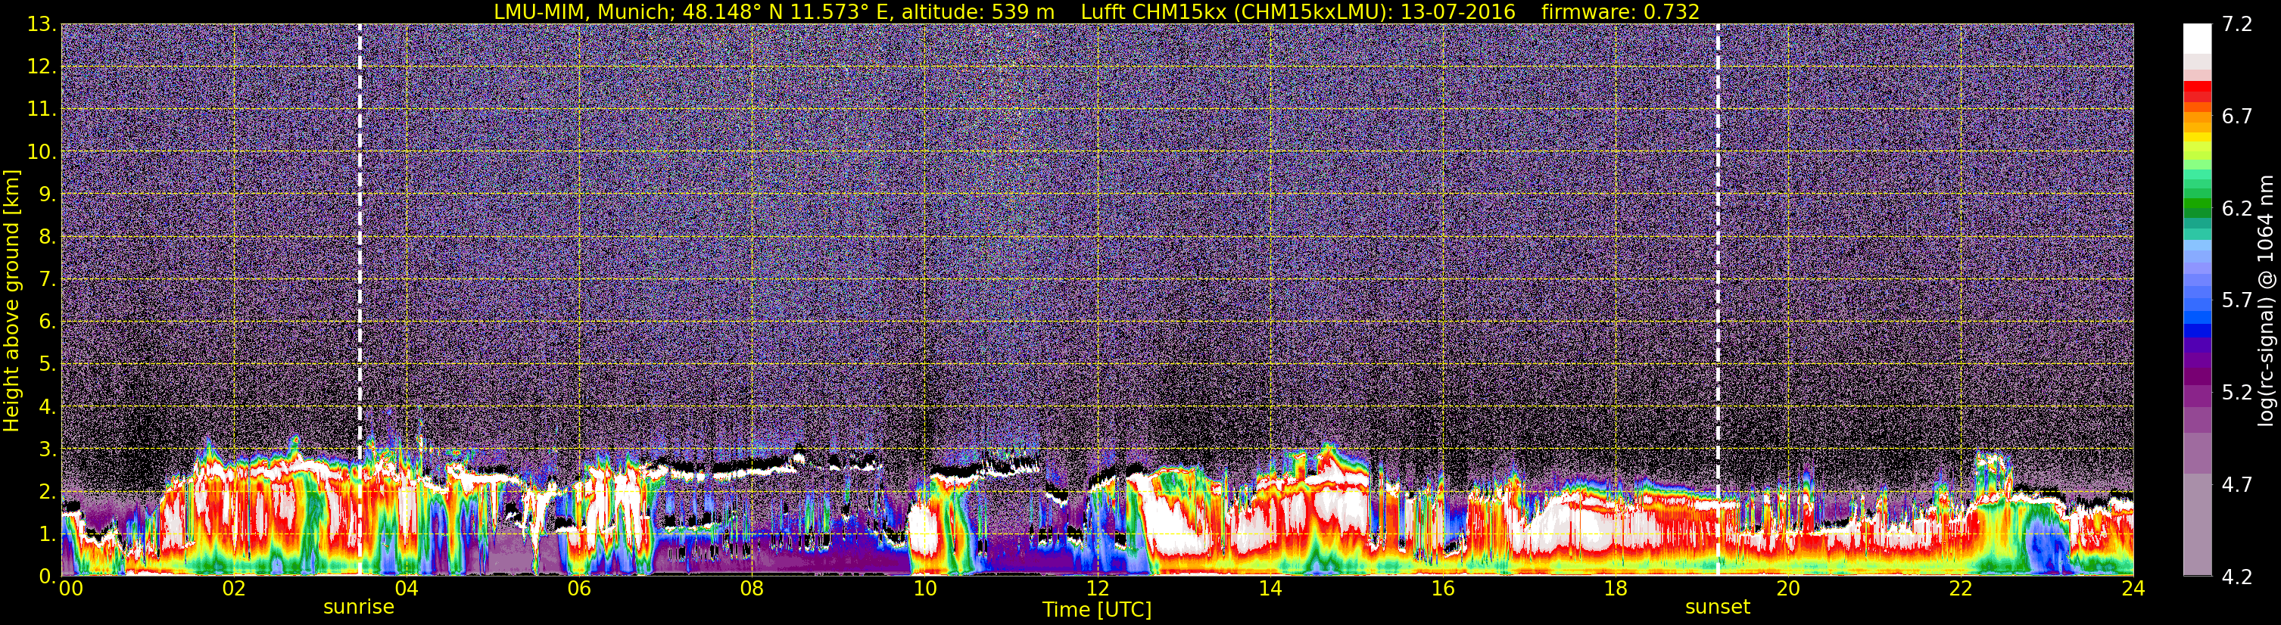The image size is (2281, 625).
Task: Click the height axis tick label 10.
Action: point(42,152)
